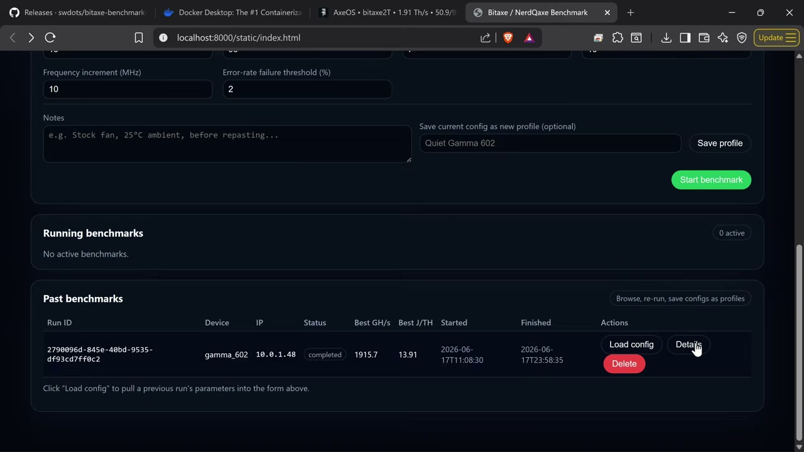The height and width of the screenshot is (452, 804).
Task: Click the Notes text area
Action: (227, 144)
